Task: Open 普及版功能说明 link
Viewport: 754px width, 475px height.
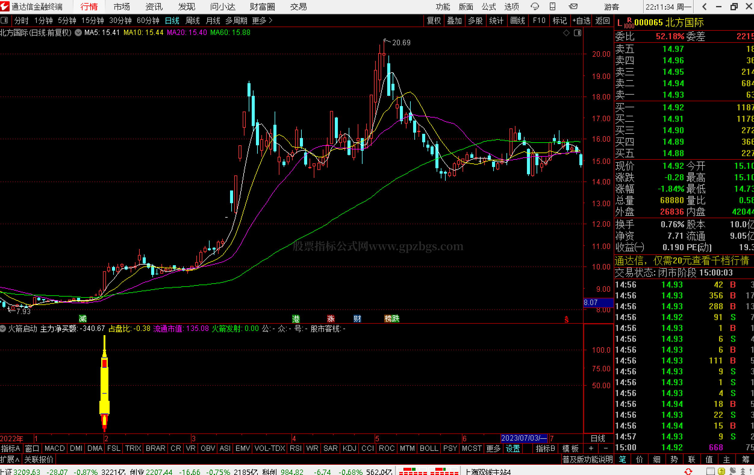Action: click(x=587, y=460)
